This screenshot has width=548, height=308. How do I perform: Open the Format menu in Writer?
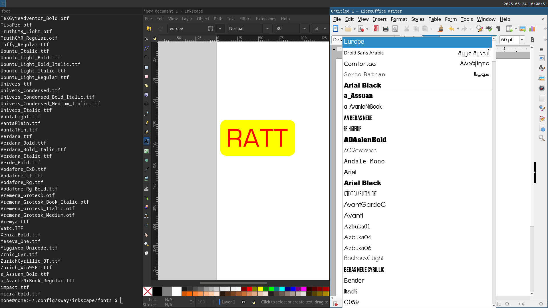tap(399, 19)
